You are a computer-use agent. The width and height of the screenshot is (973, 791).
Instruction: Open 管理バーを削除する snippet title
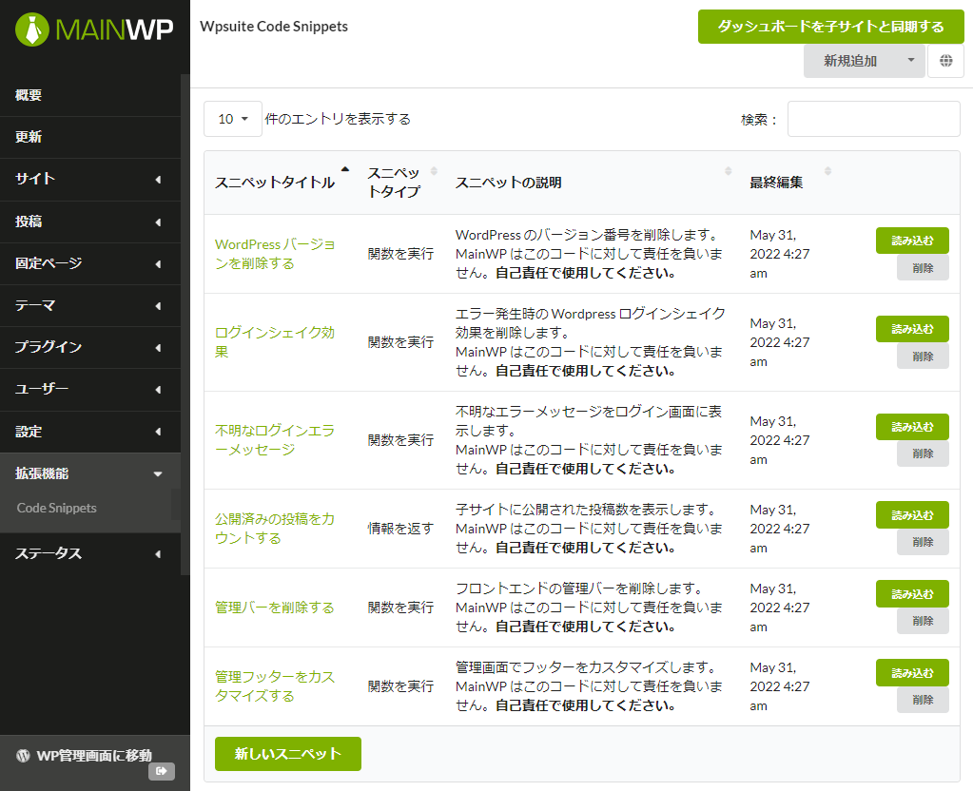pos(274,608)
